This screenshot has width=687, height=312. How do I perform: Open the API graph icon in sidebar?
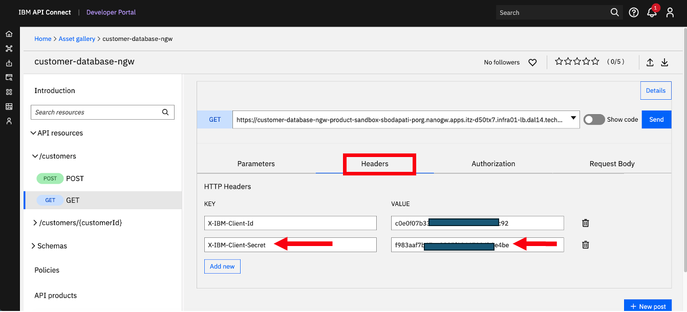[x=9, y=49]
